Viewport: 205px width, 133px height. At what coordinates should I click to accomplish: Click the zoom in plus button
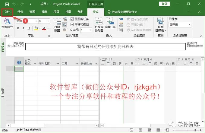tap(200, 130)
